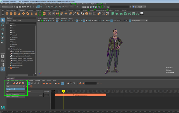Click the viewport gamma 1.00 field
The width and height of the screenshot is (179, 113).
click(126, 20)
